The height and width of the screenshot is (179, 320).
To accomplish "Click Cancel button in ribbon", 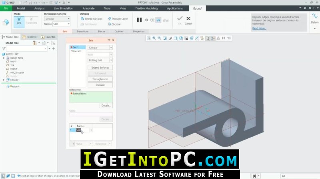I will click(188, 21).
